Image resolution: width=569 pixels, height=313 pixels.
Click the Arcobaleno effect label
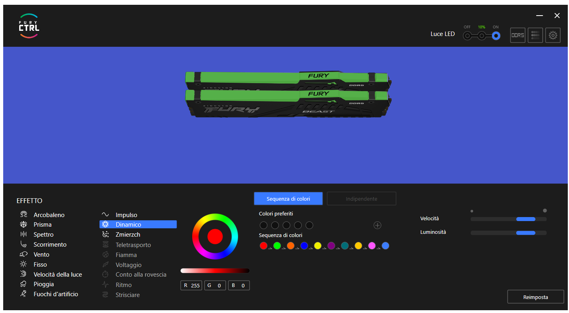pyautogui.click(x=49, y=215)
